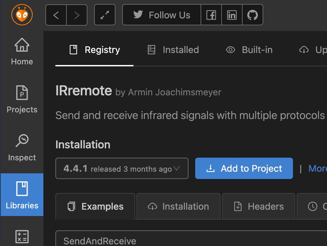327x246 pixels.
Task: Go to Home in sidebar
Action: [x=22, y=51]
